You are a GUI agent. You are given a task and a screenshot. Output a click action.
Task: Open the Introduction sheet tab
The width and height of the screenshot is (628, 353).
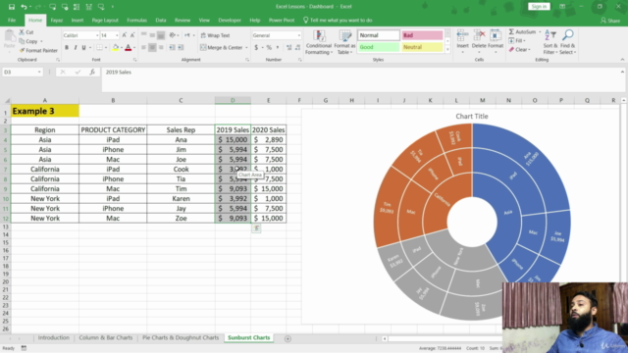pos(54,337)
